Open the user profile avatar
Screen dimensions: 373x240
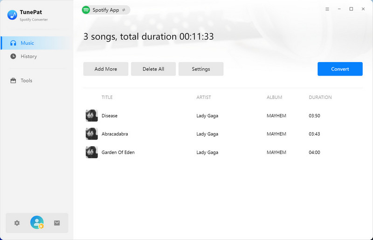[37, 223]
